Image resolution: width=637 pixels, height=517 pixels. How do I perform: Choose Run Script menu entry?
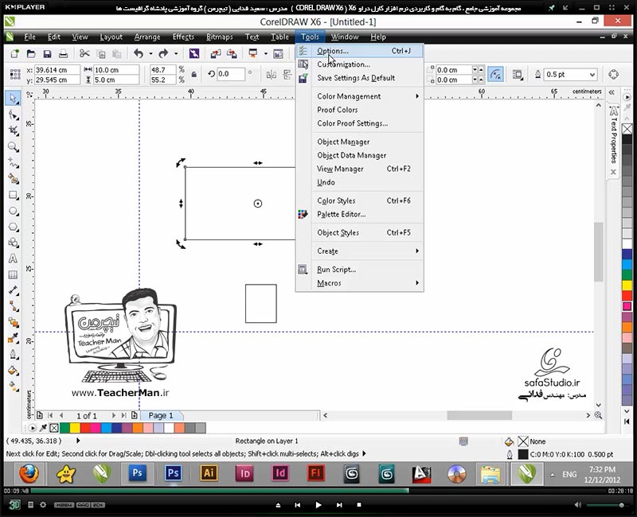(x=360, y=270)
